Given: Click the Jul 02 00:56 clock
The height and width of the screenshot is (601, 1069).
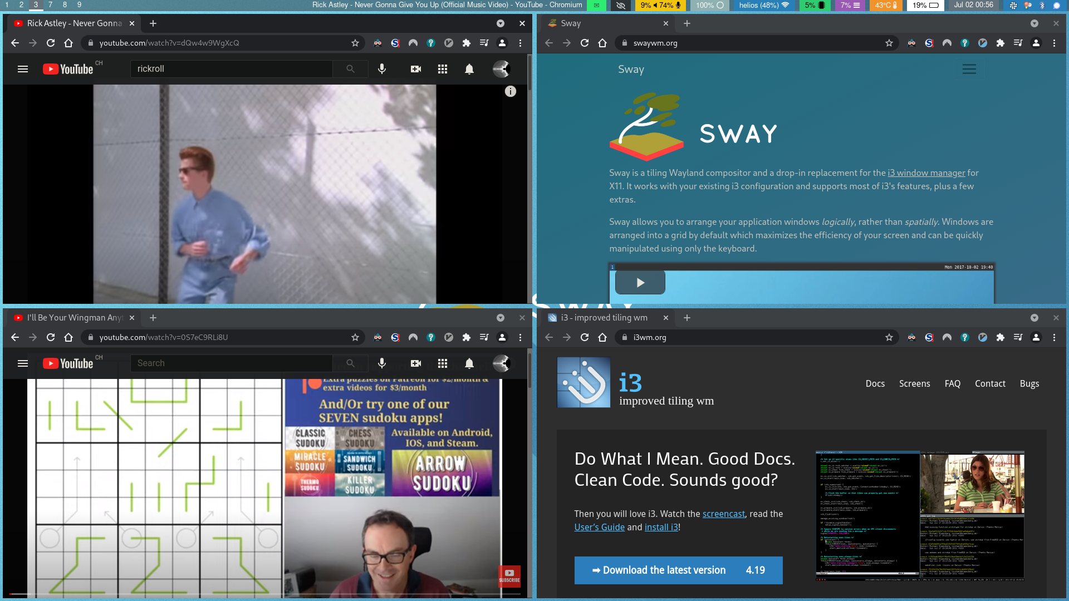Looking at the screenshot, I should click(x=973, y=4).
